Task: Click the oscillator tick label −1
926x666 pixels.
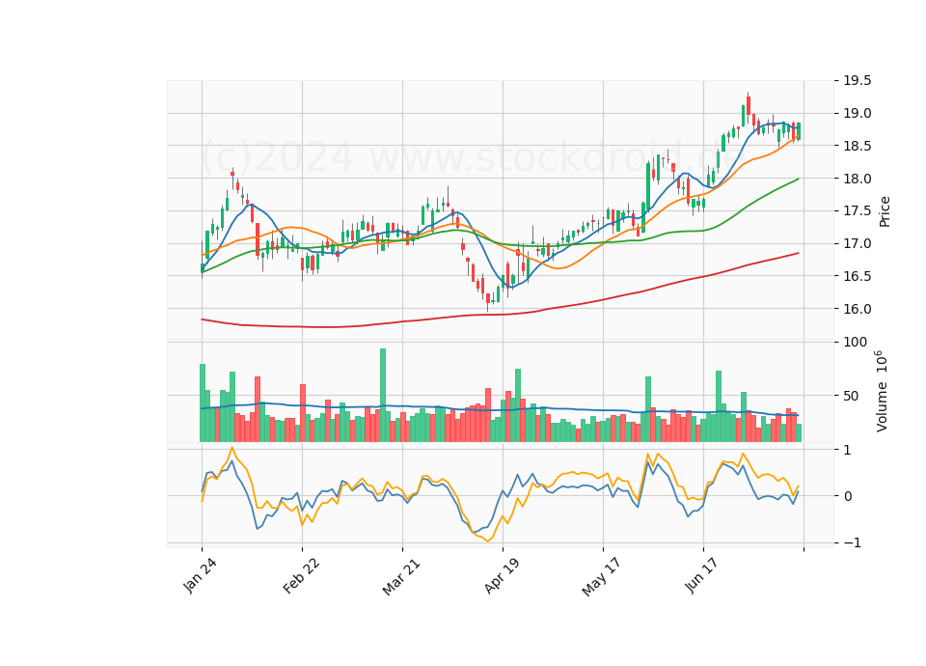Action: tap(853, 543)
